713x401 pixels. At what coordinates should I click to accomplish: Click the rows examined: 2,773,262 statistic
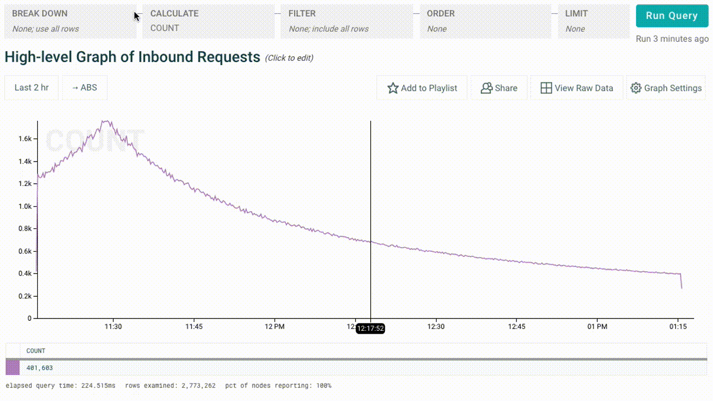point(170,385)
